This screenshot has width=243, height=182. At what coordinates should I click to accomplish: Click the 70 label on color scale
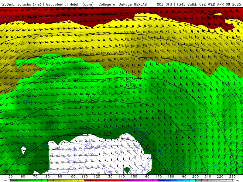tap(35, 177)
